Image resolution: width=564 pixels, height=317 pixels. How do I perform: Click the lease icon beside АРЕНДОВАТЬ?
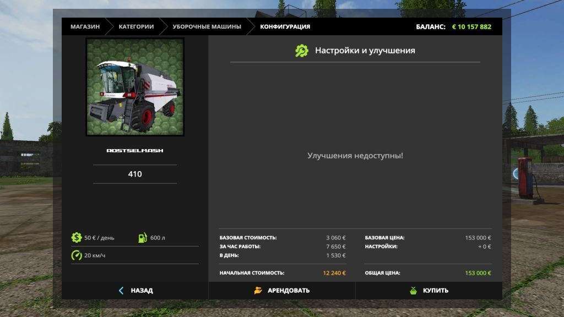click(258, 291)
